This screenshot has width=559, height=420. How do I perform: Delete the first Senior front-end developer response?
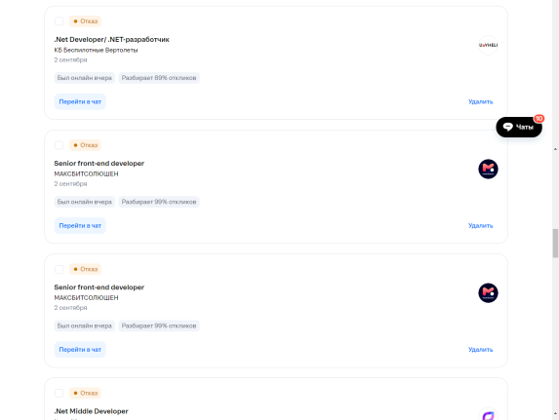click(480, 225)
